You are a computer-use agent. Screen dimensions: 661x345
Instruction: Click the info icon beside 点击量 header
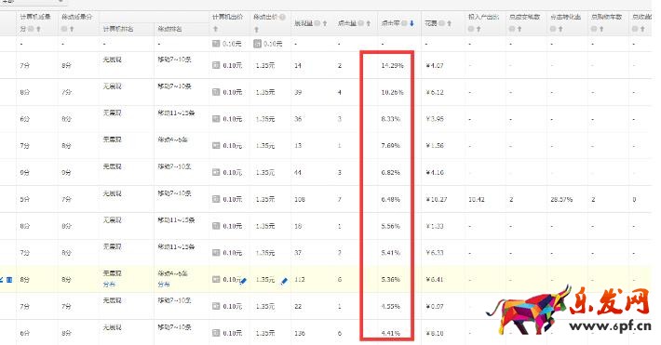361,23
